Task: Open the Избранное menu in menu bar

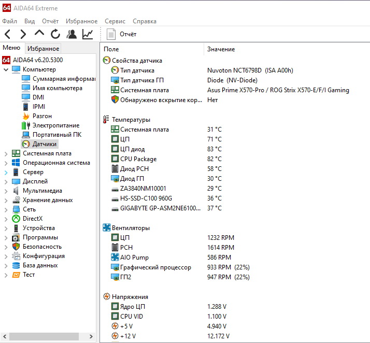Action: pyautogui.click(x=82, y=21)
